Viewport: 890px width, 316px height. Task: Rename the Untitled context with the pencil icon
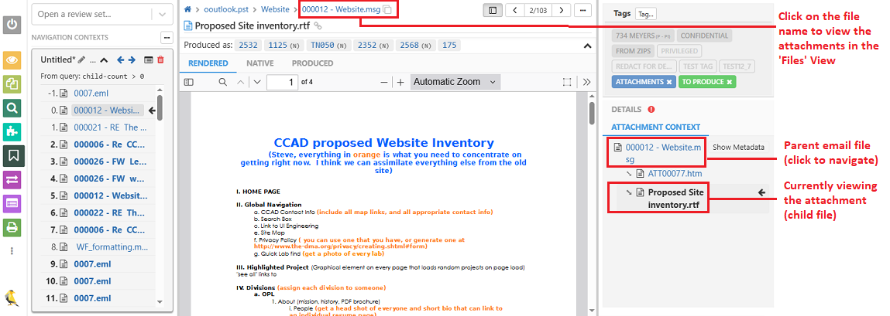(x=81, y=59)
